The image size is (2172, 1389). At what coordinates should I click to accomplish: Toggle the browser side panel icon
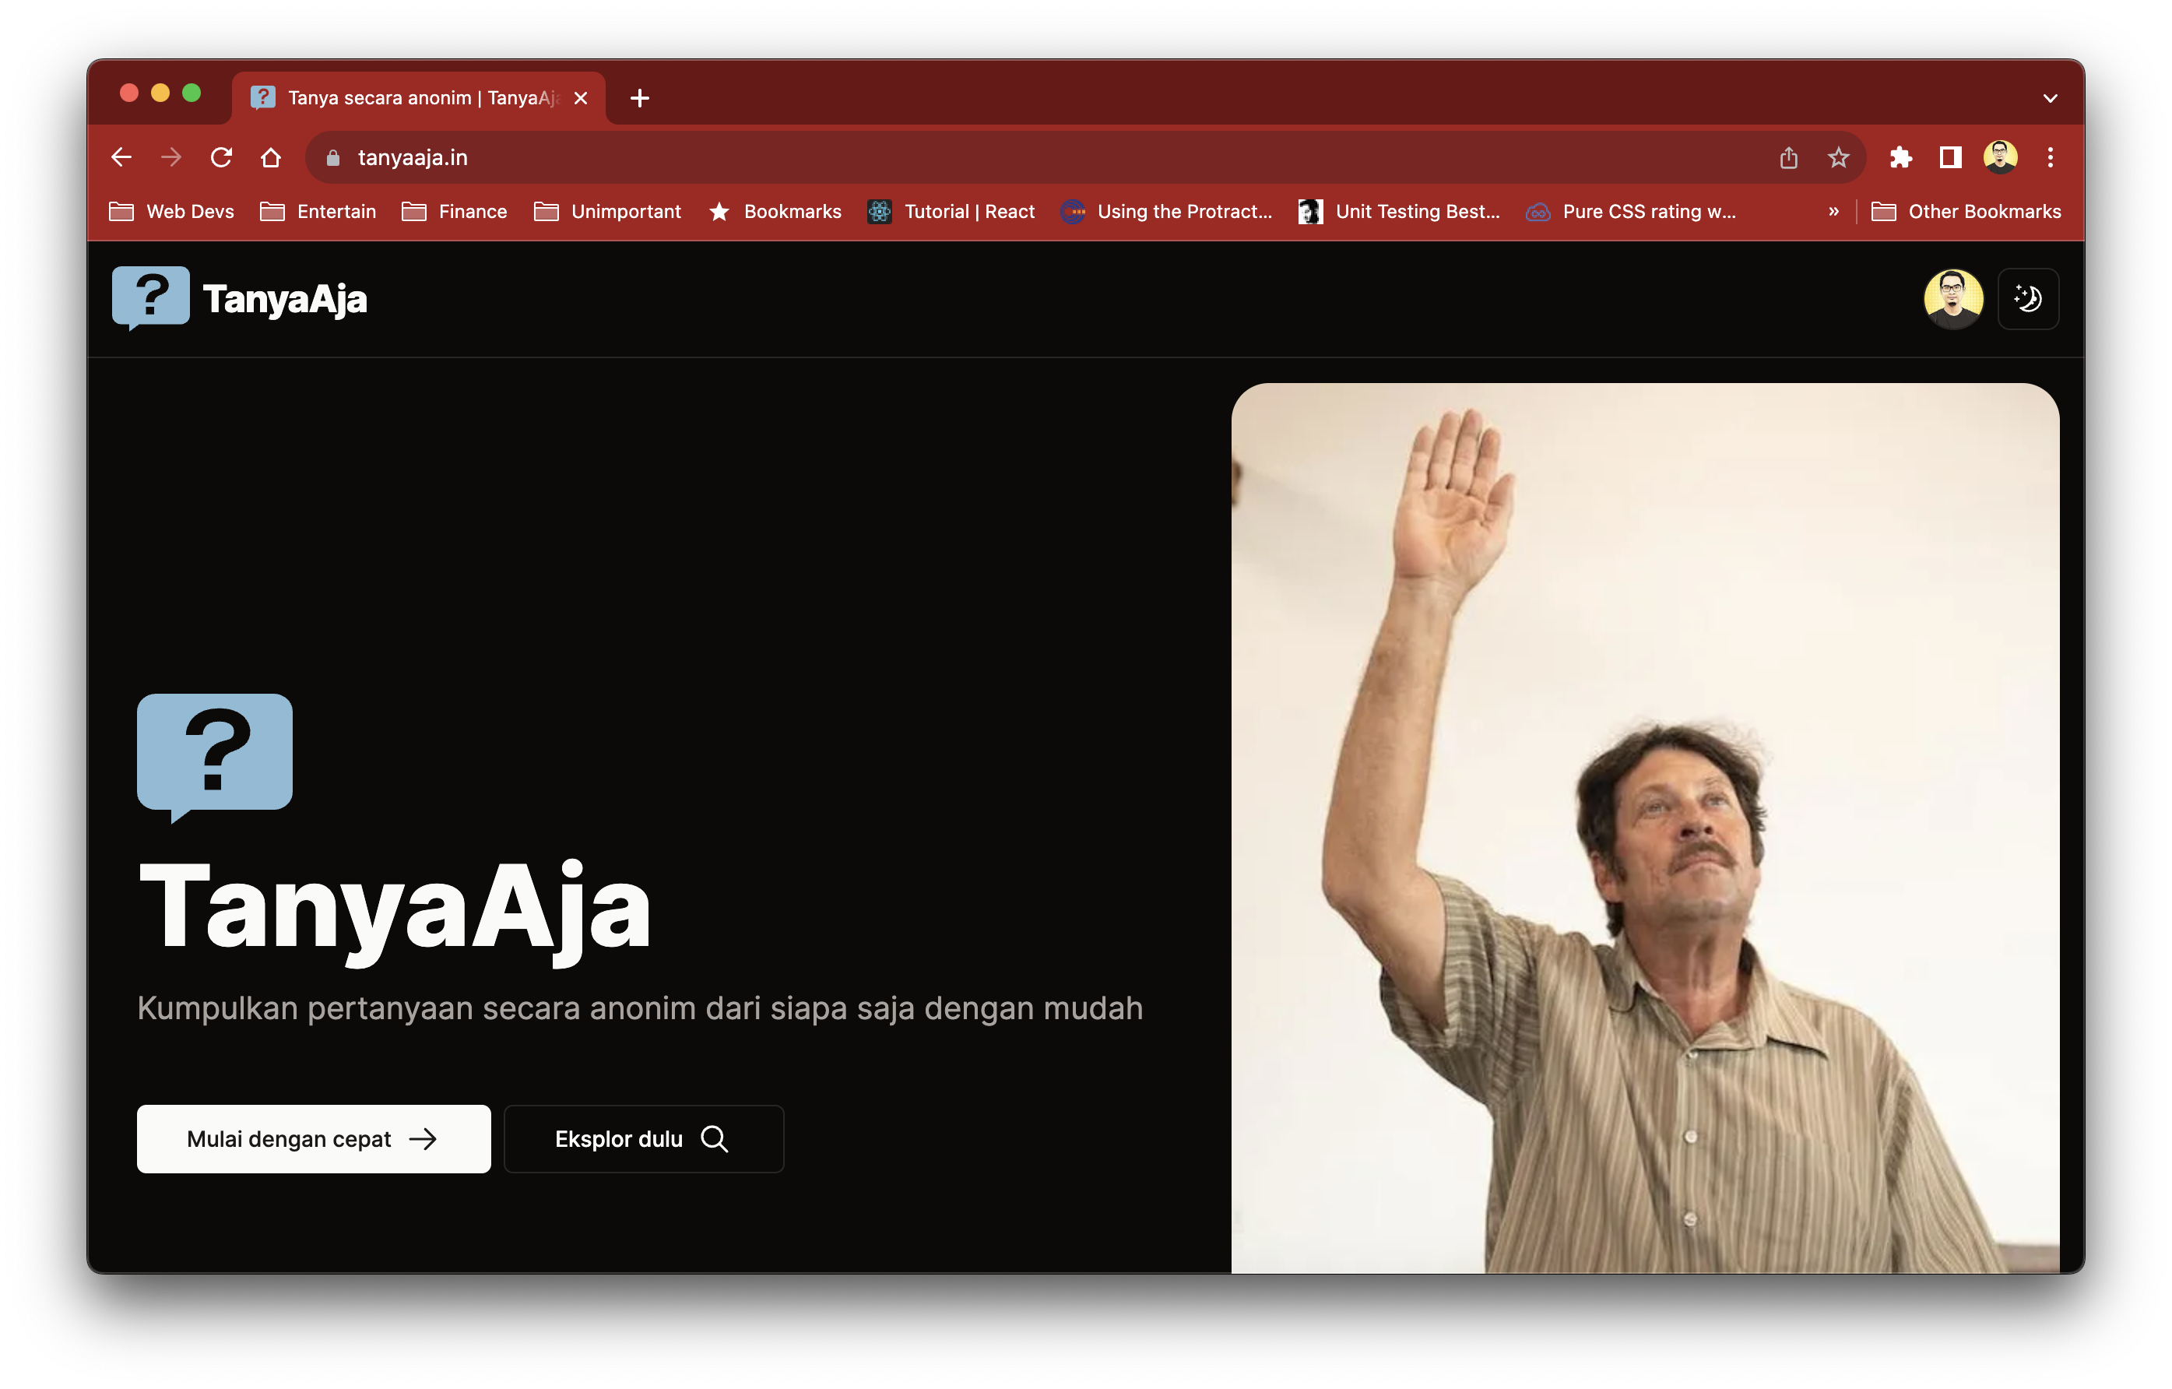1950,158
